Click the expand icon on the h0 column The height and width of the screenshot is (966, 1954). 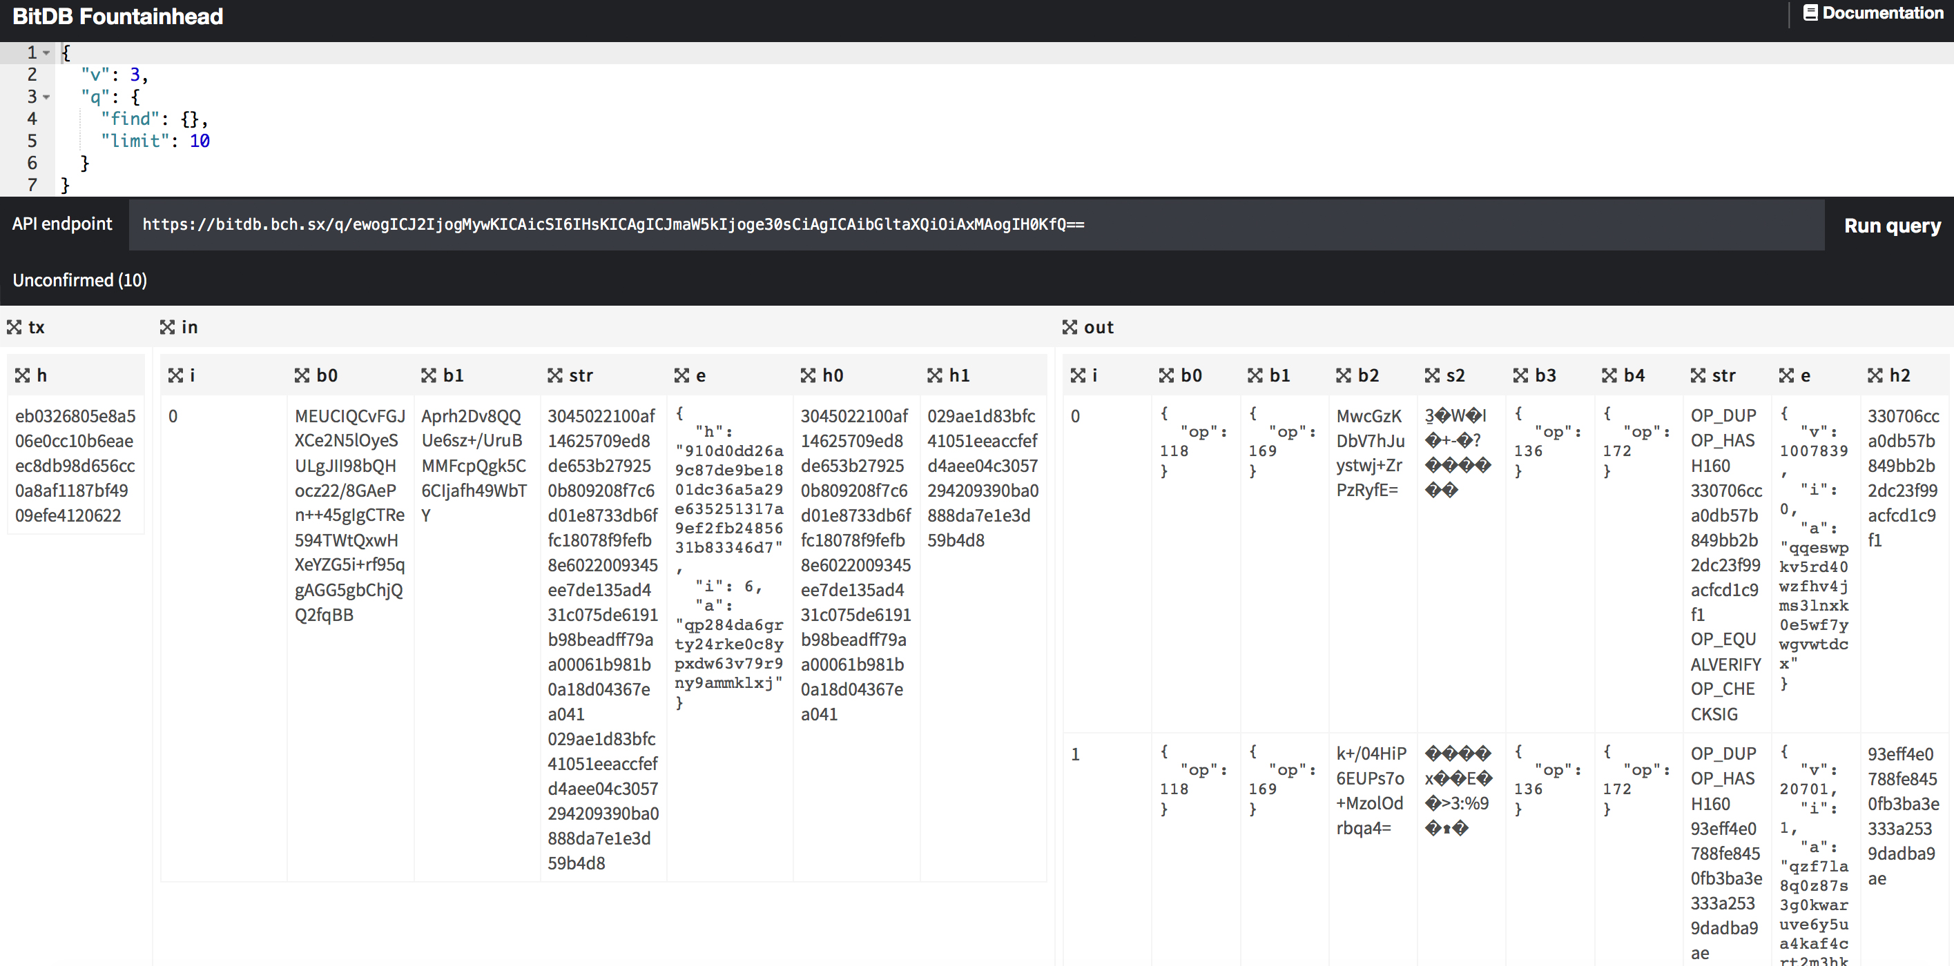[808, 375]
